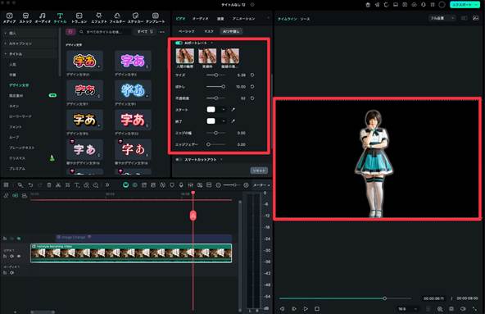Switch to the Animation tab in the properties panel
Viewport: 485px width, 314px height.
pyautogui.click(x=244, y=19)
